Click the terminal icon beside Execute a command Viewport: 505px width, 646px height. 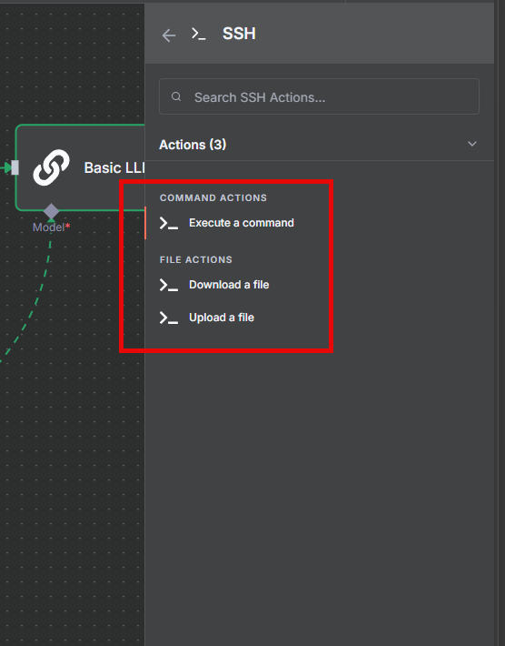[x=169, y=223]
